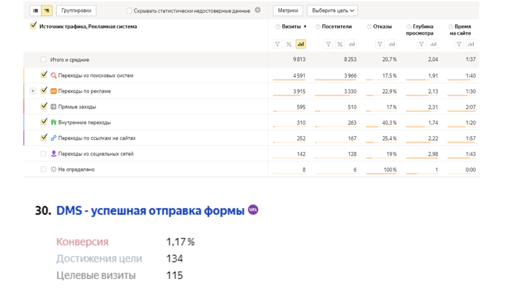The height and width of the screenshot is (307, 507).
Task: Expand the Переходы по рекламе row
Action: pos(33,91)
